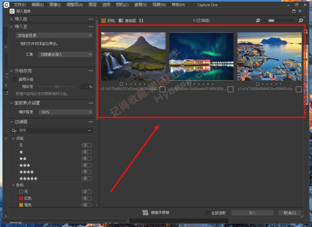Click the 搜索 filter search field
The width and height of the screenshot is (312, 227).
[52, 130]
